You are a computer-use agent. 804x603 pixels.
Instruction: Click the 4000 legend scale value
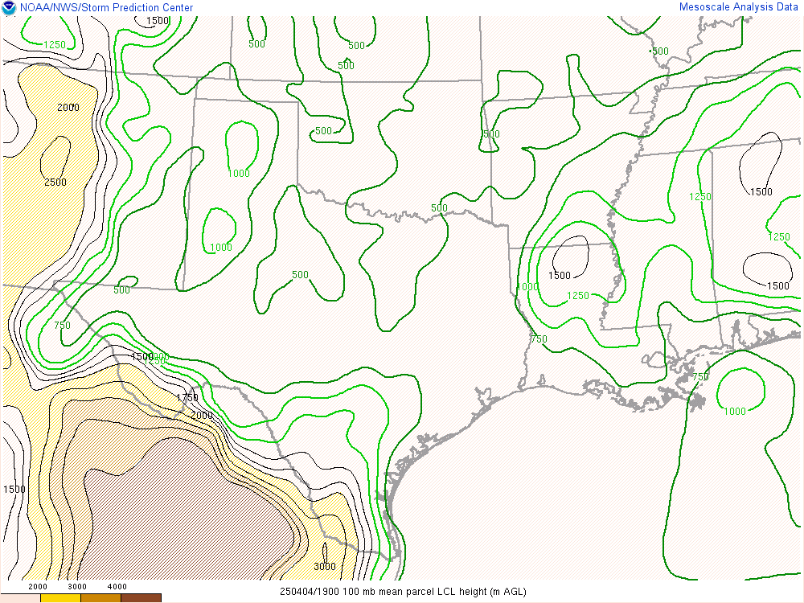pyautogui.click(x=117, y=587)
